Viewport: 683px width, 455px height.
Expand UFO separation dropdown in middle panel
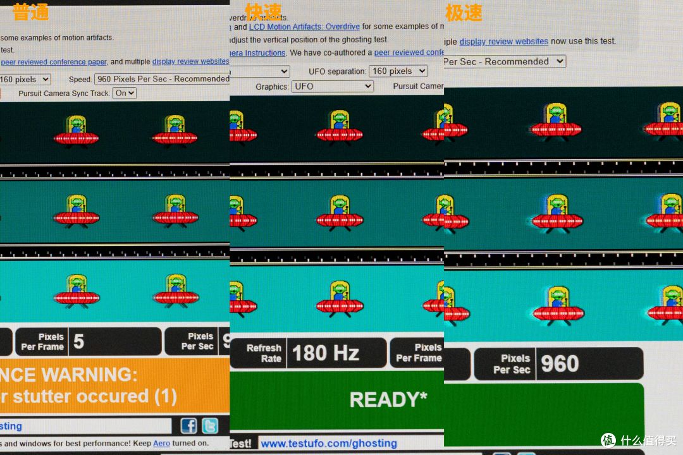tap(398, 71)
